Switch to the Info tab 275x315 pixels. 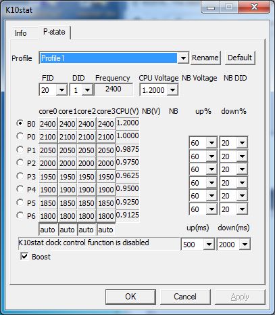[21, 33]
